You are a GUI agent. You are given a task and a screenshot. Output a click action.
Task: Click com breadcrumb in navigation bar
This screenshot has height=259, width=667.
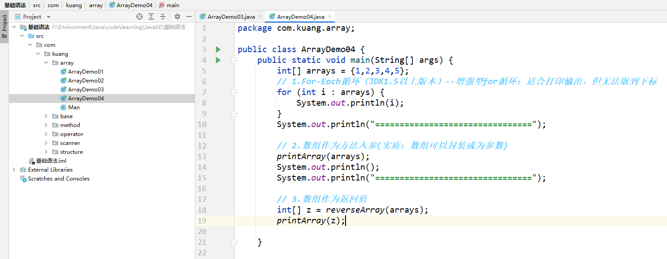[x=53, y=5]
